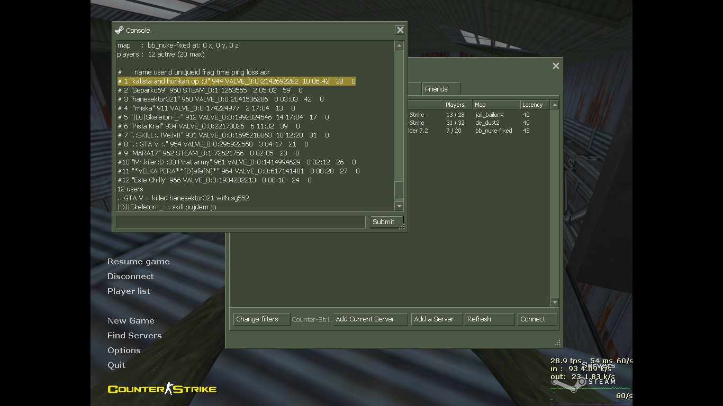Close the Console window

pos(400,30)
